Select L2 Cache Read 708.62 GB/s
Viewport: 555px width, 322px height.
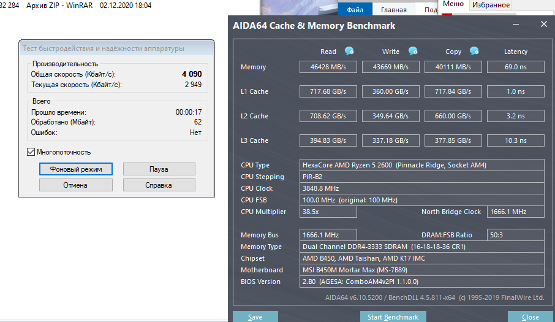pyautogui.click(x=328, y=116)
